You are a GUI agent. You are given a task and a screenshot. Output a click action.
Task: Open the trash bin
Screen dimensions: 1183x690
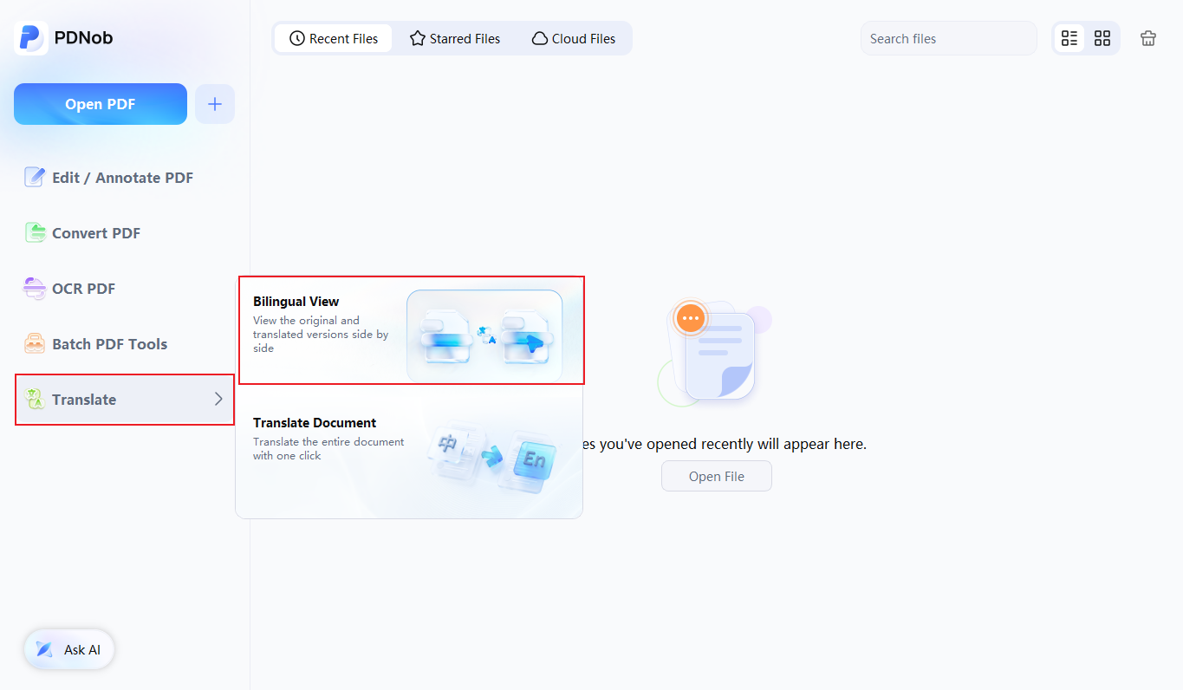pyautogui.click(x=1148, y=38)
